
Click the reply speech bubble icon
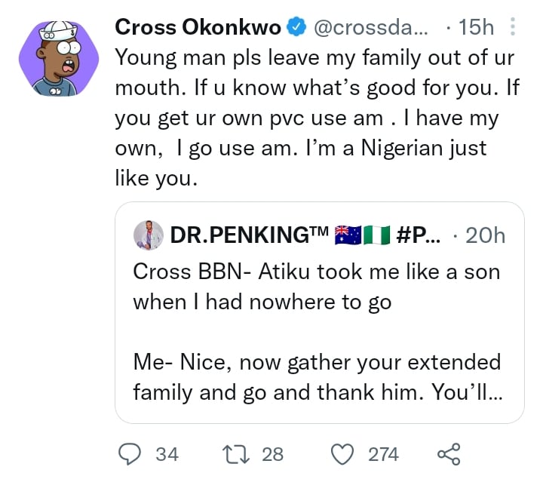(131, 453)
